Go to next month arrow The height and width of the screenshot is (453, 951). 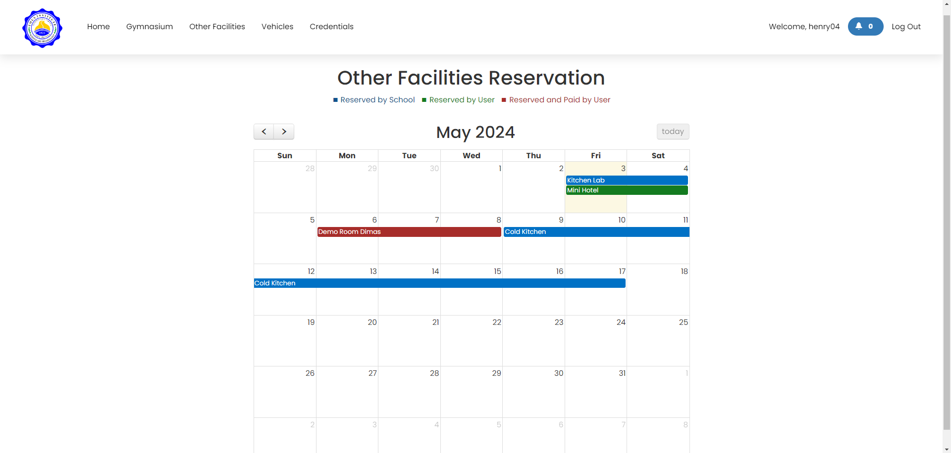pos(284,132)
